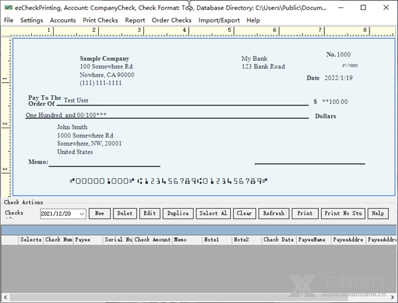398x303 pixels.
Task: Click the MICR routing number line
Action: pos(168,181)
